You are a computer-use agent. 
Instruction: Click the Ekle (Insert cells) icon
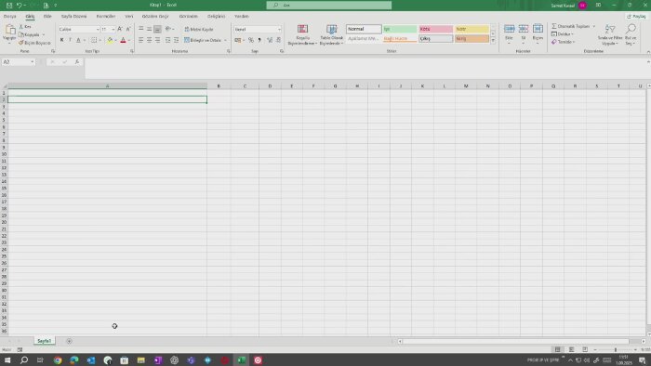point(510,29)
